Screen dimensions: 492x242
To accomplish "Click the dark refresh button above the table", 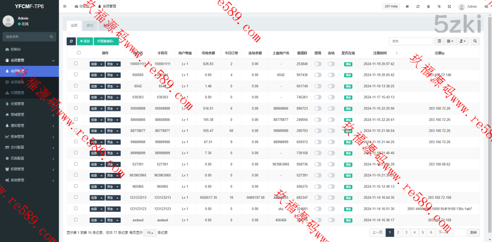I will [71, 42].
